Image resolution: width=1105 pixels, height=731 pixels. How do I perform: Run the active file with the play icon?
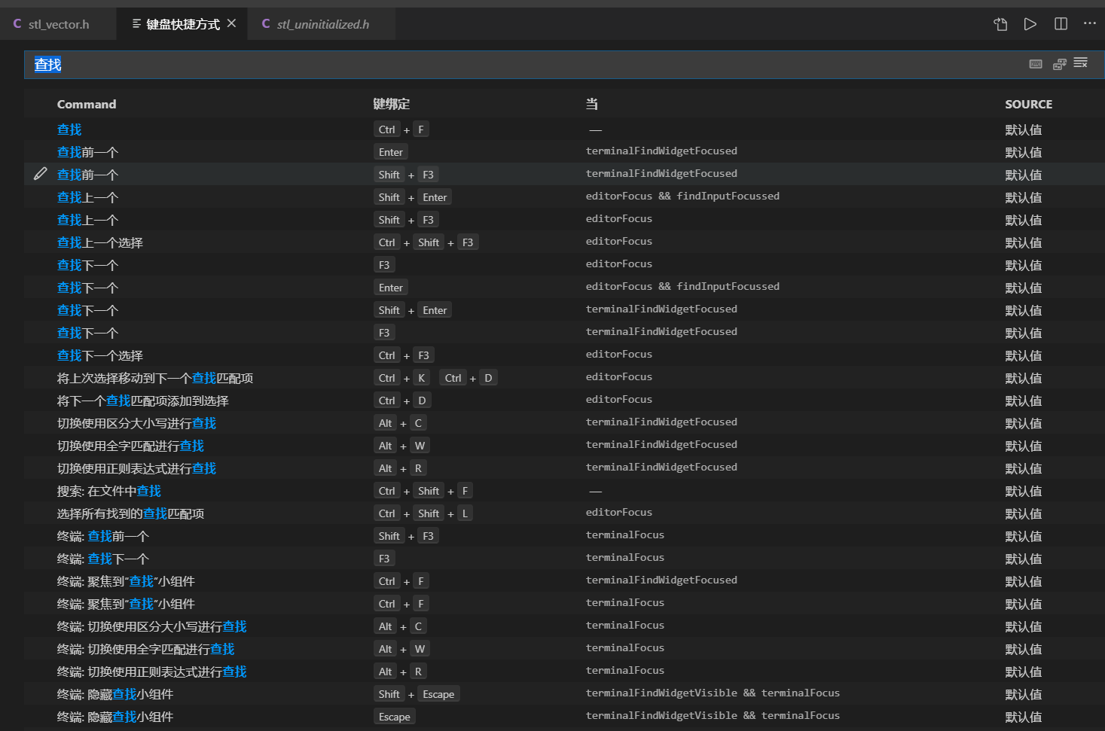click(x=1030, y=23)
